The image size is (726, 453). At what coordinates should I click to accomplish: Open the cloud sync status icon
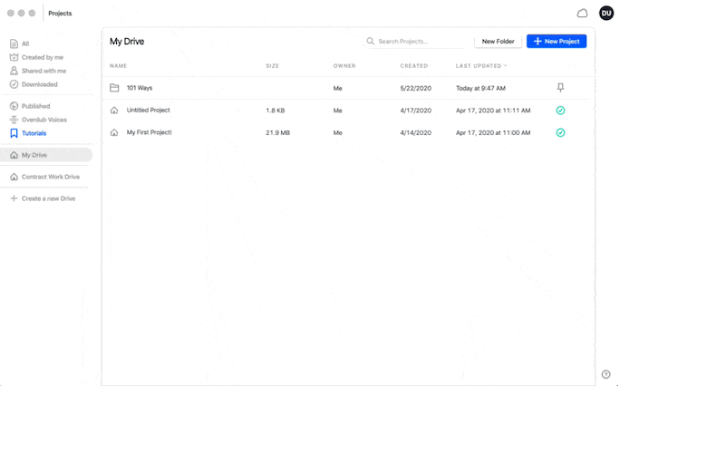582,14
